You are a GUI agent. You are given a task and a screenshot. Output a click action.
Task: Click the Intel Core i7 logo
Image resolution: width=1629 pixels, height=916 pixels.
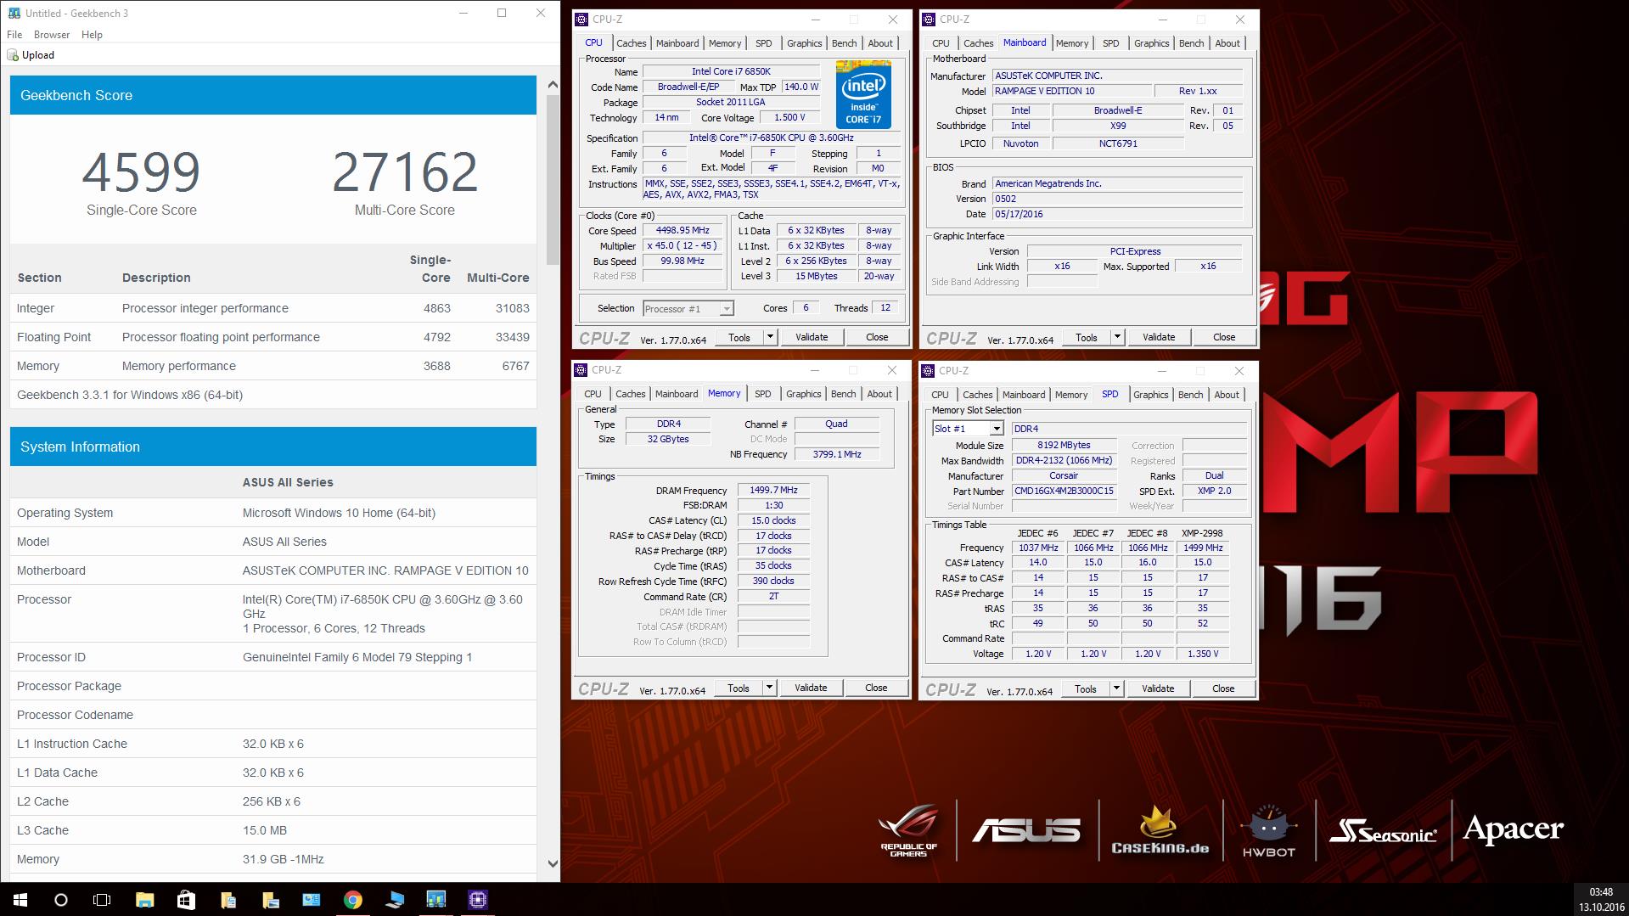pyautogui.click(x=863, y=94)
